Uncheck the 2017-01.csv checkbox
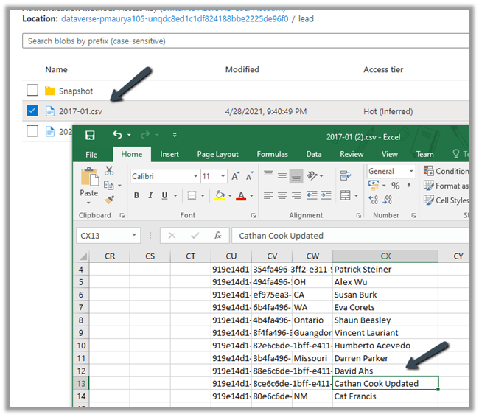The width and height of the screenshot is (479, 417). pos(32,111)
